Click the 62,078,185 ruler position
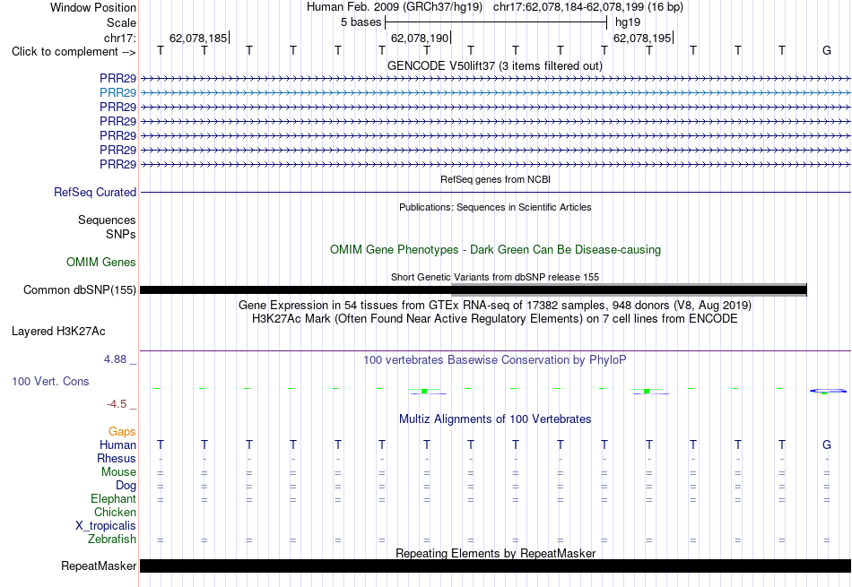Screen dimensions: 852x587 [198, 38]
